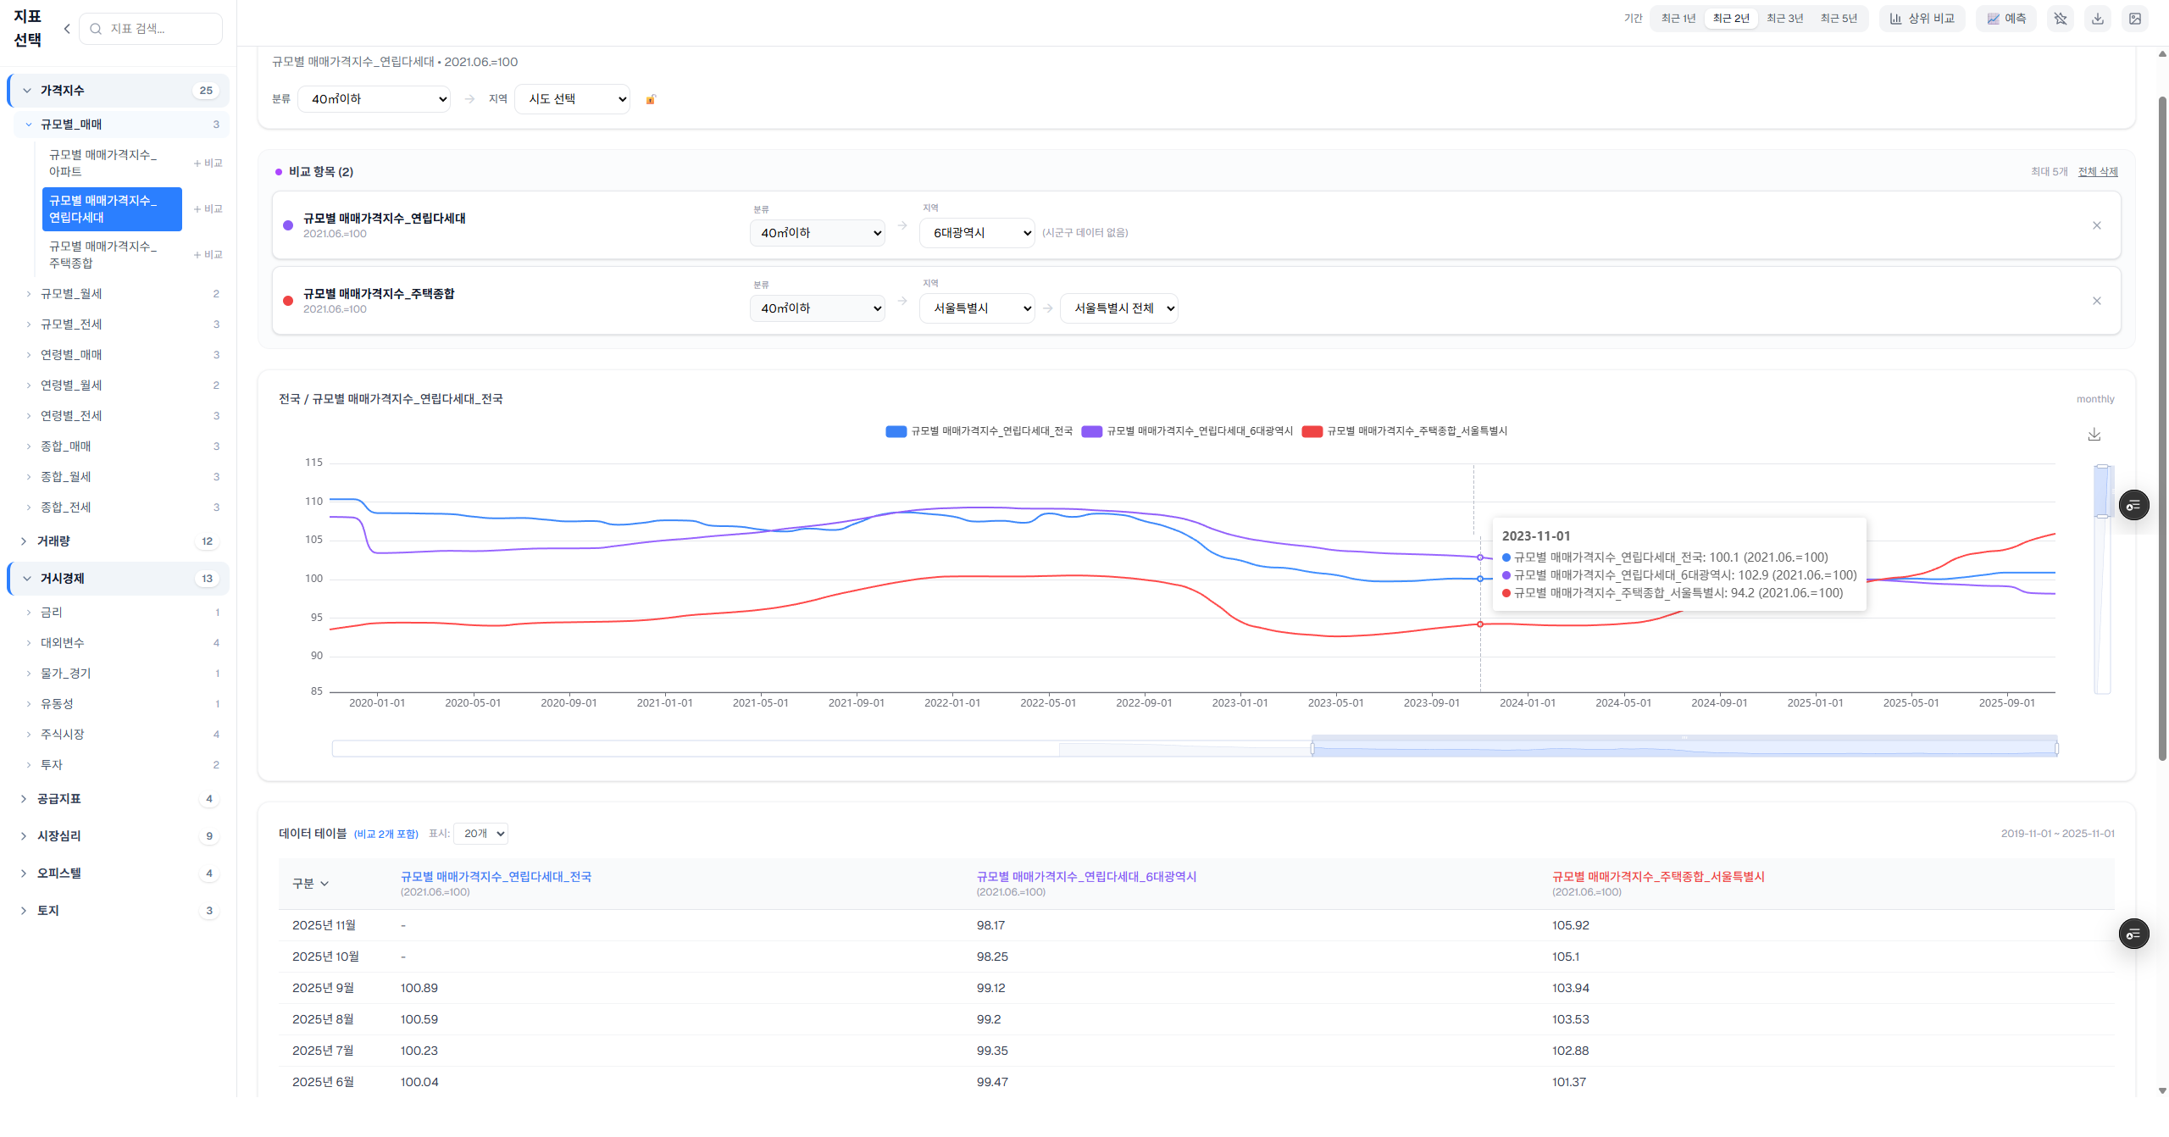The width and height of the screenshot is (2169, 1137).
Task: Click the chart's horizontal time range slider
Action: click(1684, 748)
